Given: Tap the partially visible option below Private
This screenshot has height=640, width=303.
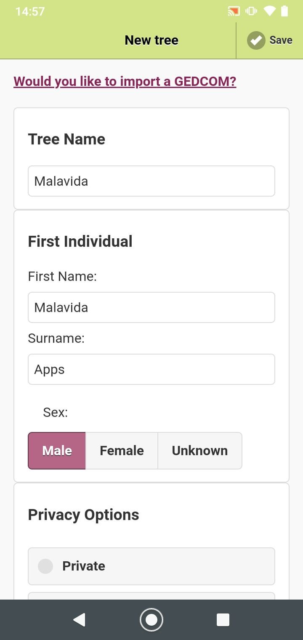Looking at the screenshot, I should [x=151, y=596].
